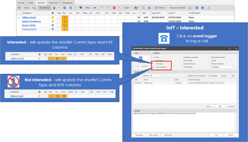Expand the Add dropdown menu
The width and height of the screenshot is (248, 142).
point(127,7)
